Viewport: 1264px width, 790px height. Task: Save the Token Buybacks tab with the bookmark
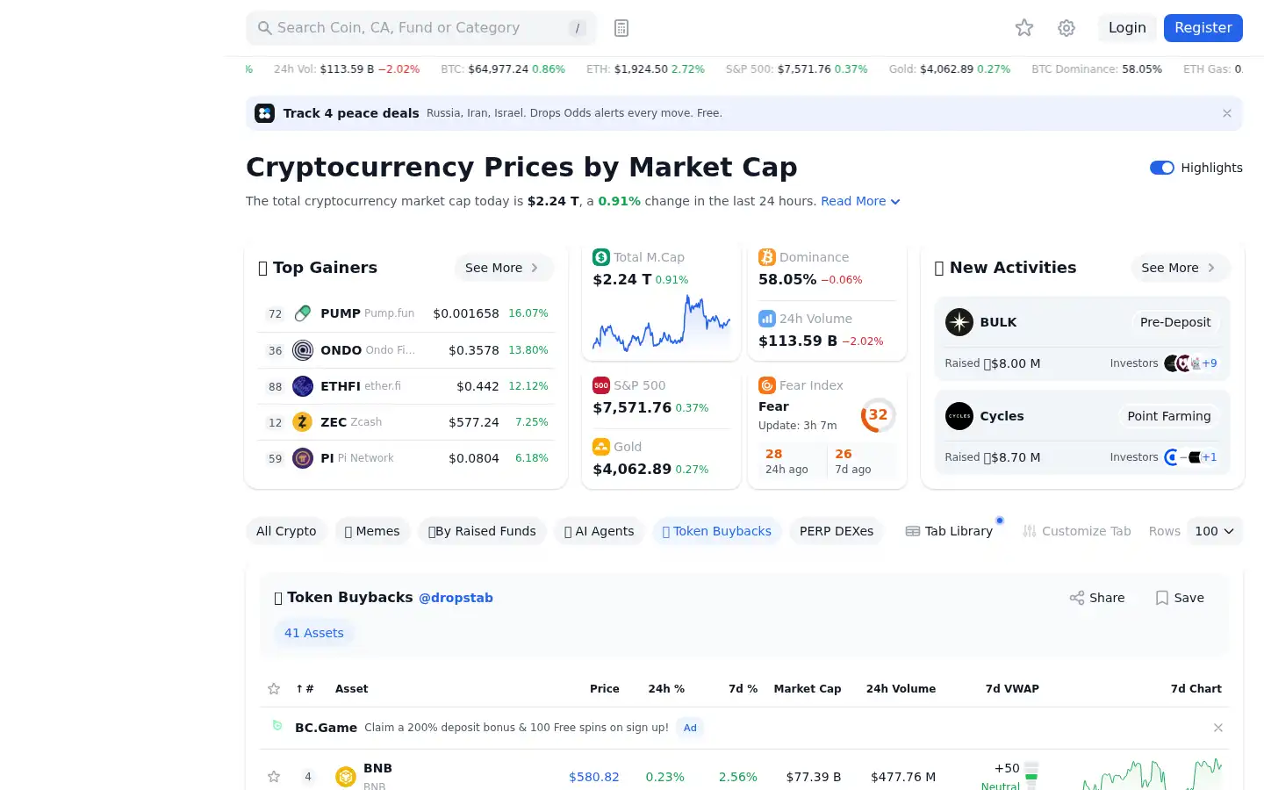point(1180,598)
